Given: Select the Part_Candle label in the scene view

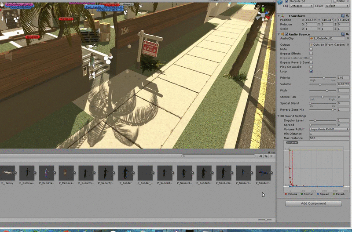Looking at the screenshot, I should (x=94, y=7).
